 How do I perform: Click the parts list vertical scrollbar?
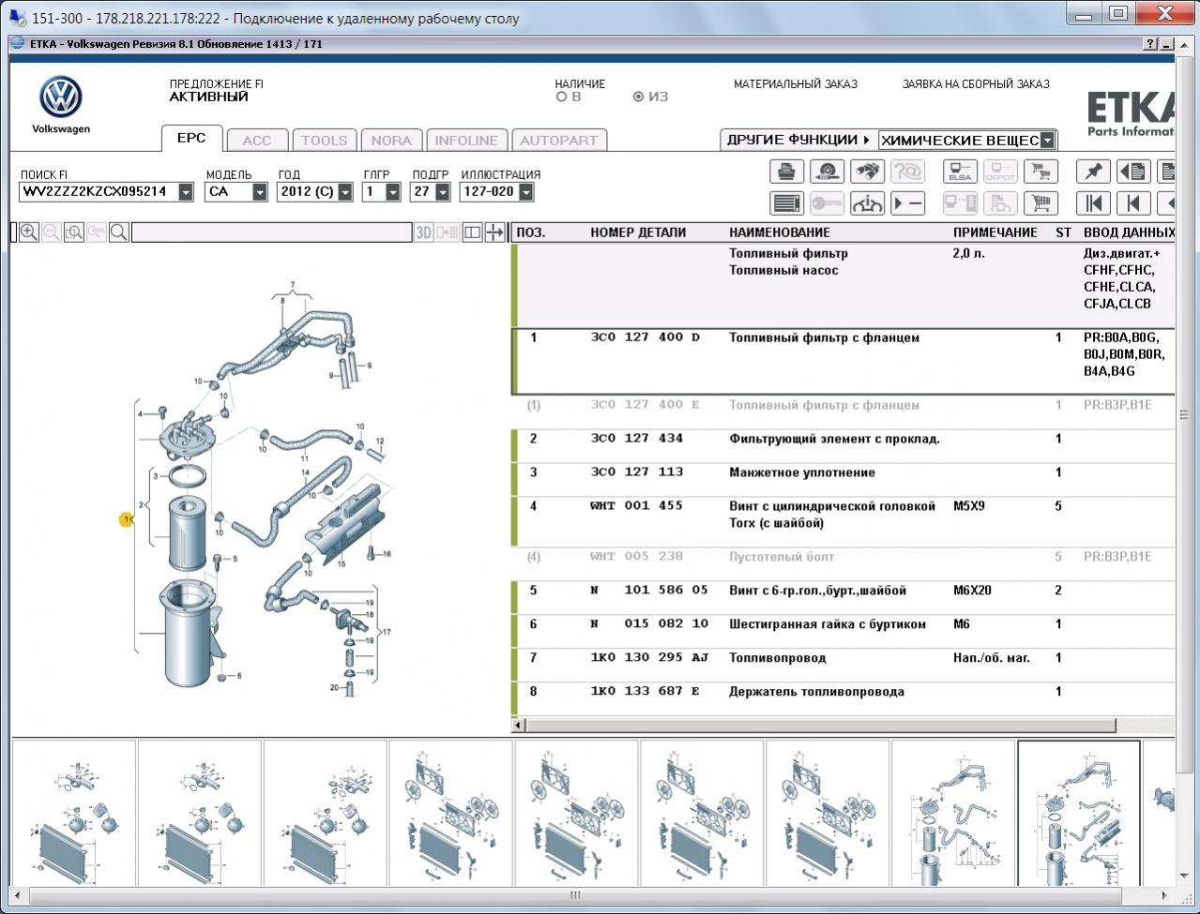(x=1184, y=412)
